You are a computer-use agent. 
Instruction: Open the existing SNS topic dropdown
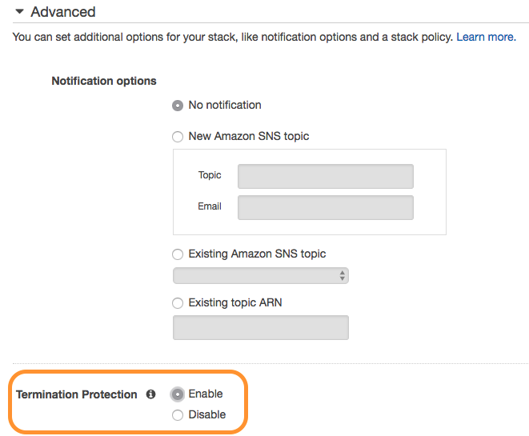pyautogui.click(x=261, y=275)
